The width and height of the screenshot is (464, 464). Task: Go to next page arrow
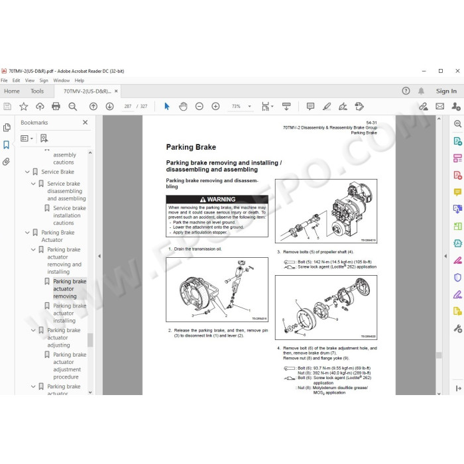click(x=109, y=106)
